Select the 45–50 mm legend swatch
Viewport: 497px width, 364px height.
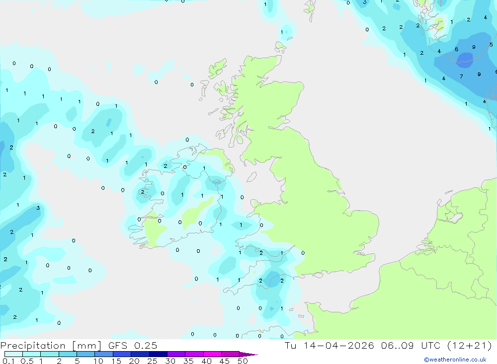pyautogui.click(x=231, y=354)
